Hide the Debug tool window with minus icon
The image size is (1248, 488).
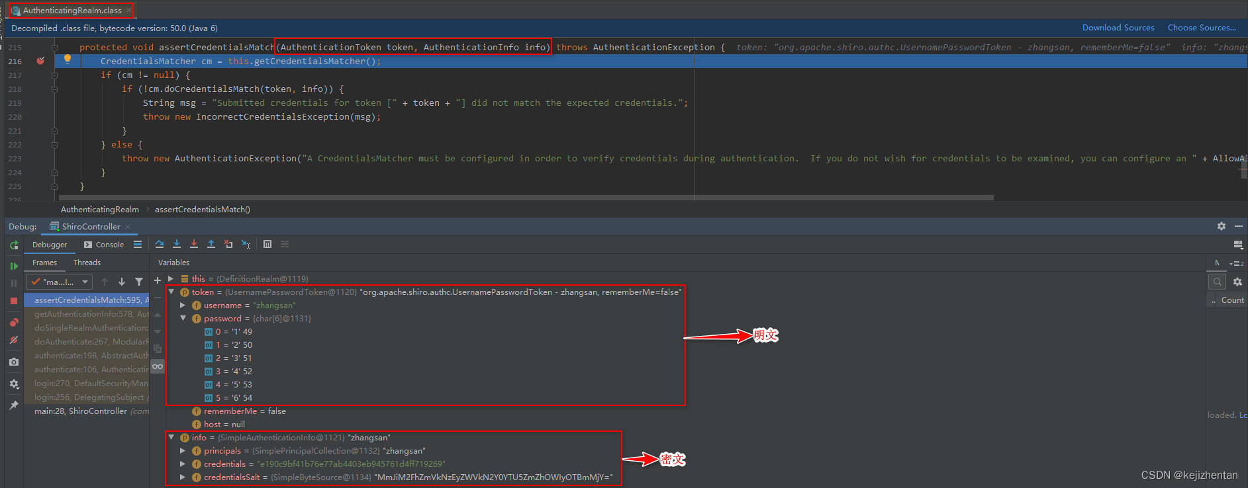coord(1239,226)
